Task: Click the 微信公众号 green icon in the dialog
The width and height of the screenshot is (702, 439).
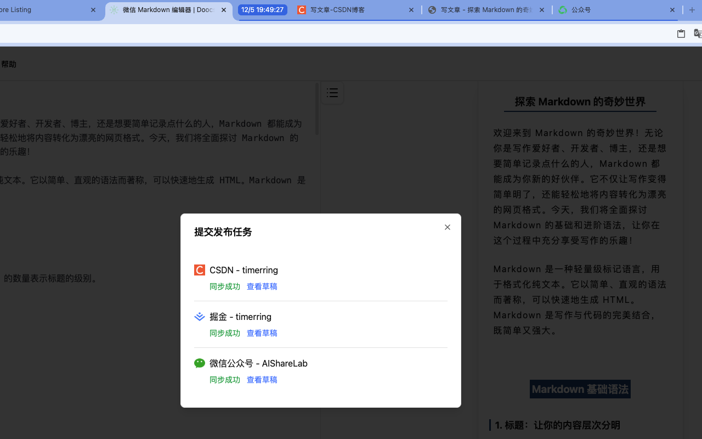Action: pos(199,363)
